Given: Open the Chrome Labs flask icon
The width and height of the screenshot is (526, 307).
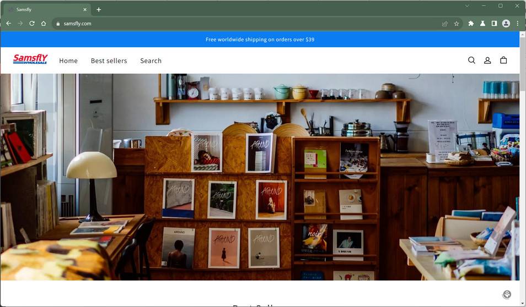Looking at the screenshot, I should [x=483, y=24].
